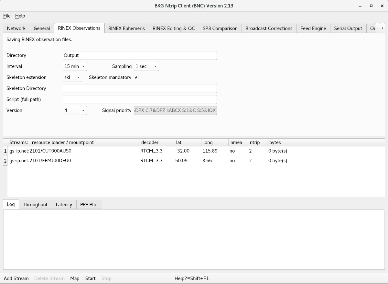Expand the Skeleton extension combo box
388x284 pixels.
pyautogui.click(x=72, y=77)
